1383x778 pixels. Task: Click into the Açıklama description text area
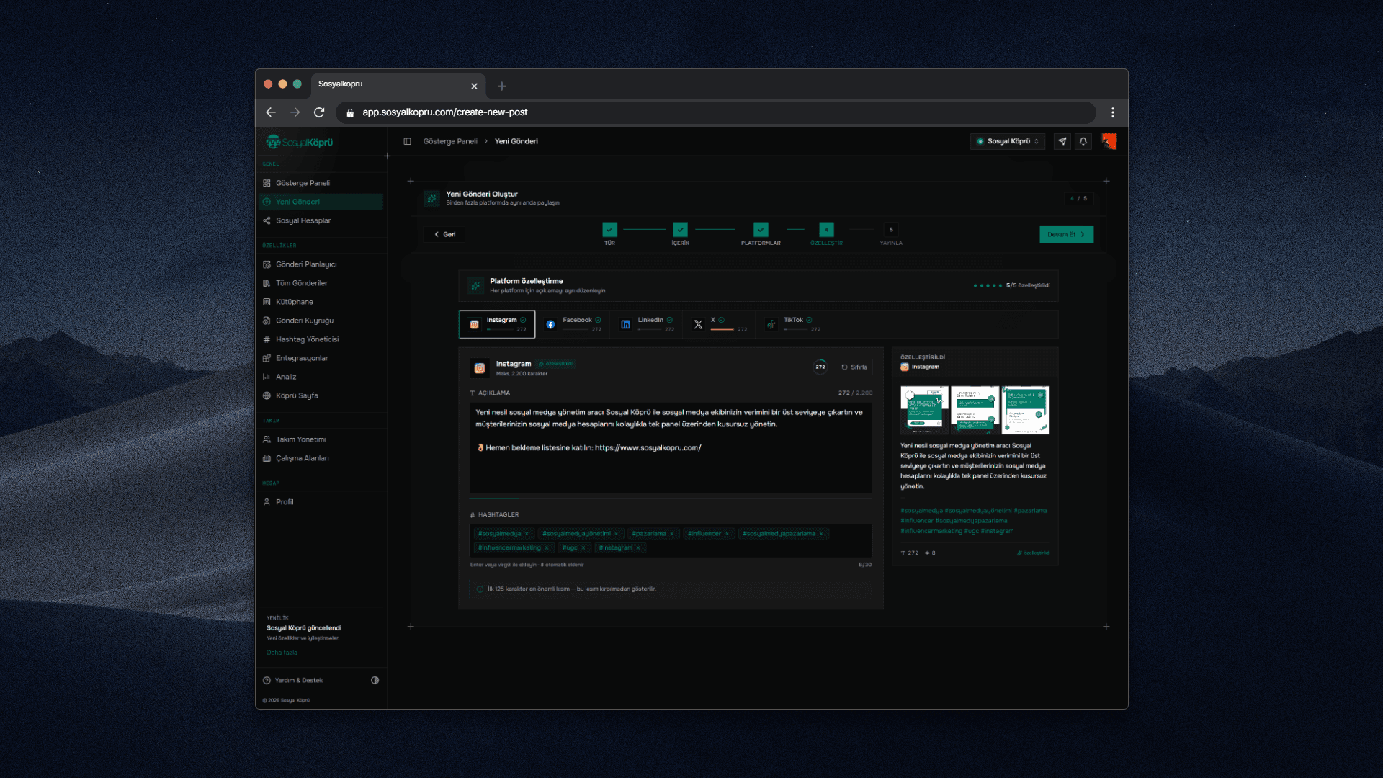[x=671, y=447]
